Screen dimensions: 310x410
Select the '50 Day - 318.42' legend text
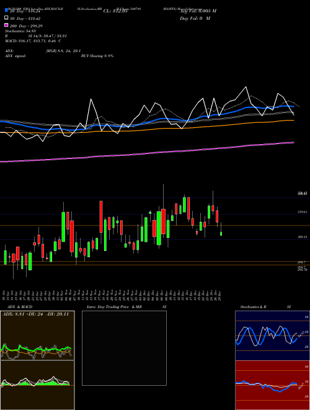25,19
